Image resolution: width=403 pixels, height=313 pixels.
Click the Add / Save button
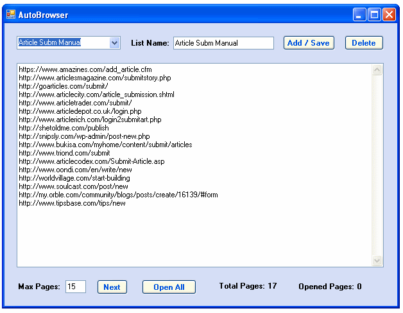[x=309, y=42]
